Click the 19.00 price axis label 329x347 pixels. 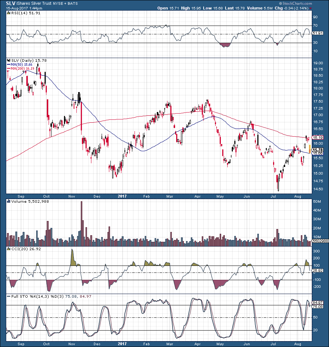point(318,63)
